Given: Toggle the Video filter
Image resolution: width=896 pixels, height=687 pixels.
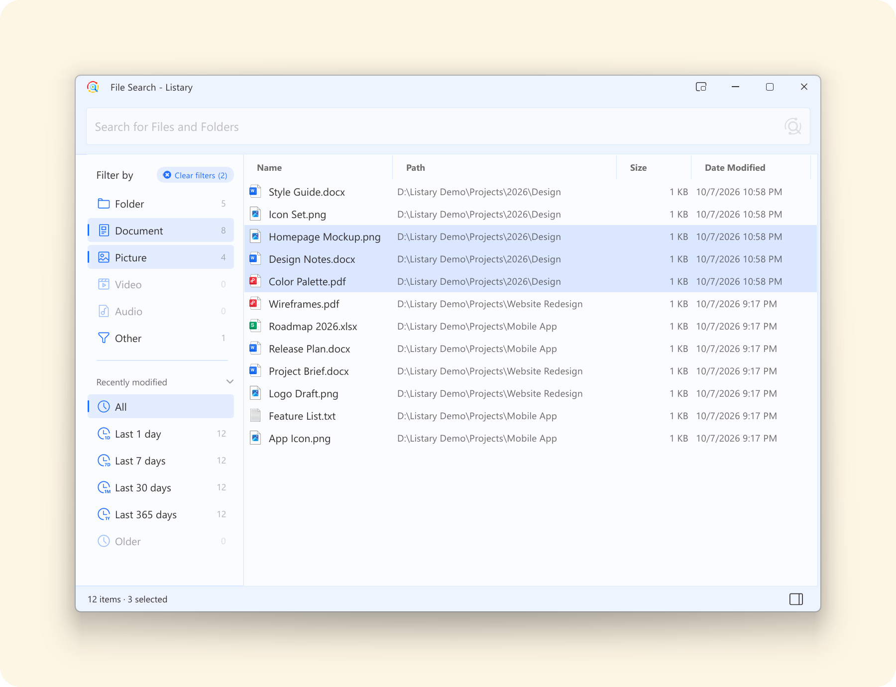Looking at the screenshot, I should click(161, 284).
